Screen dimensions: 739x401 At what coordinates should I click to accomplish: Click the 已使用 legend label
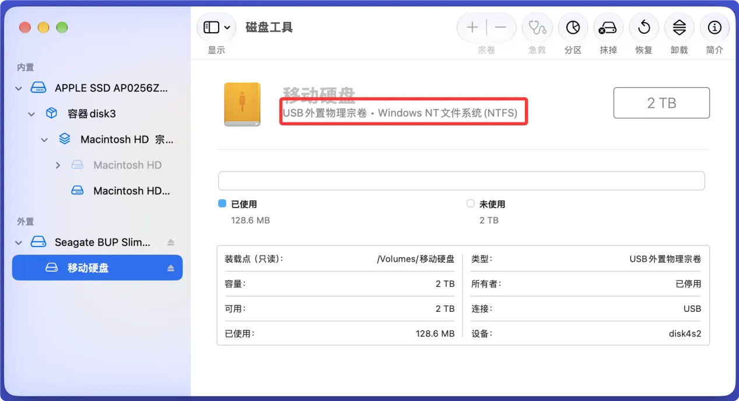(x=244, y=205)
